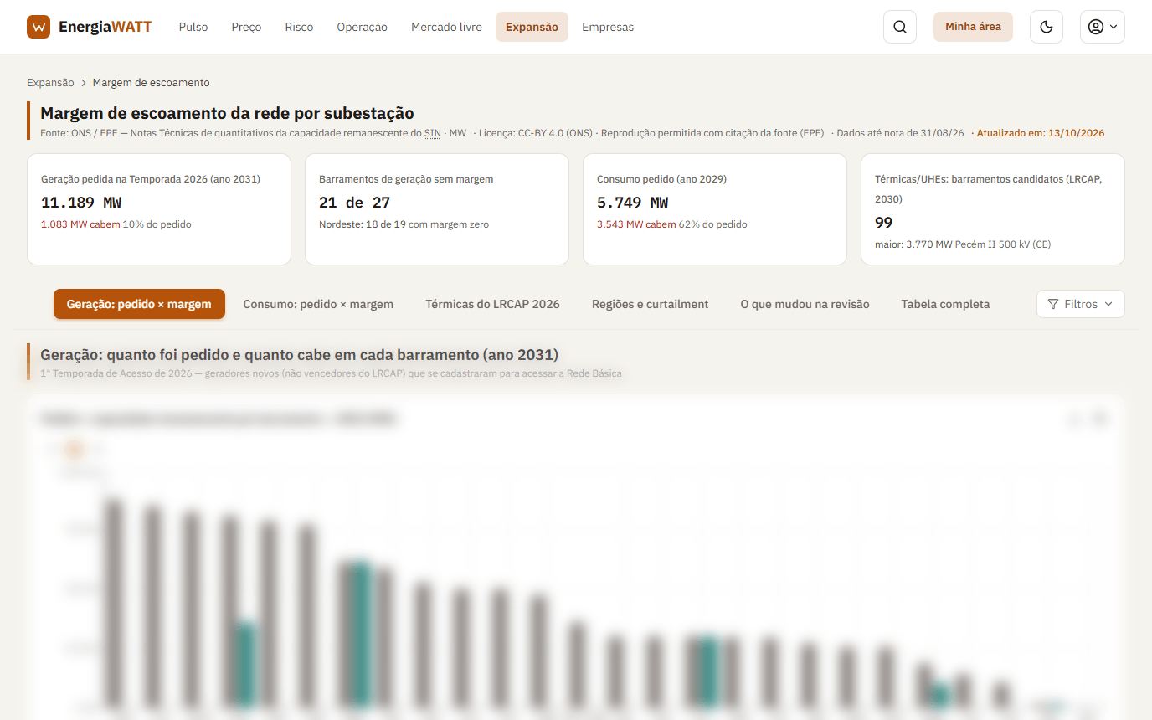1152x720 pixels.
Task: Switch to Regiões e curtailment tab
Action: coord(651,304)
